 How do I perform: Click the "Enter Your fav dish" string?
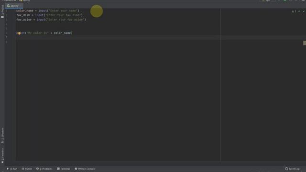click(x=63, y=15)
